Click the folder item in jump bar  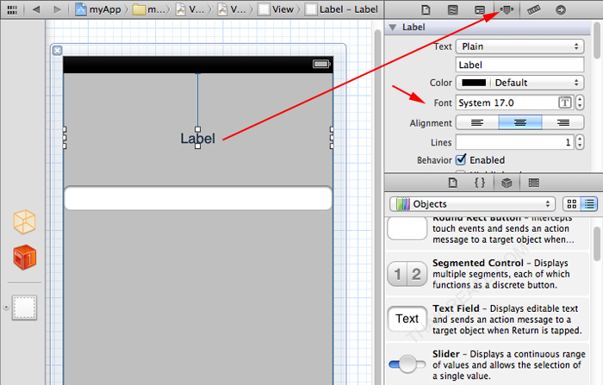[149, 9]
